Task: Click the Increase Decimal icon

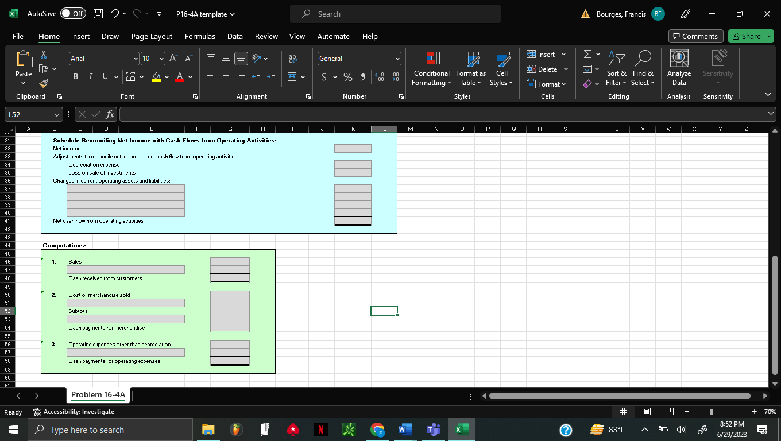Action: (380, 77)
